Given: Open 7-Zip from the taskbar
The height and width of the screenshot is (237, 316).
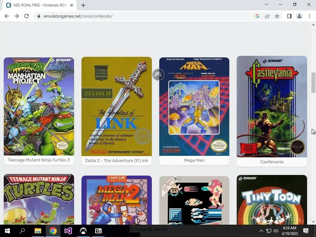Looking at the screenshot, I should (x=98, y=231).
